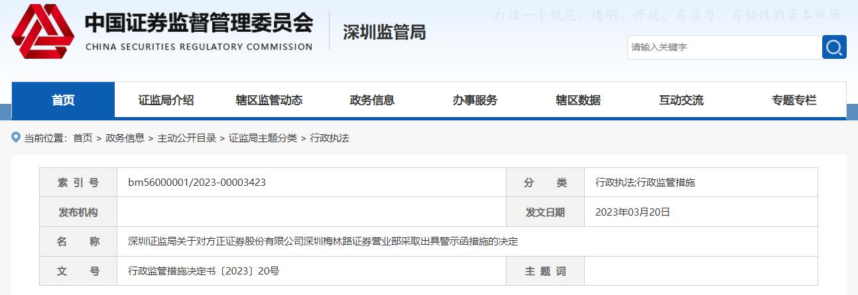The image size is (858, 295).
Task: Click the 中国证券监督管理委员会 title text
Action: coord(198,23)
